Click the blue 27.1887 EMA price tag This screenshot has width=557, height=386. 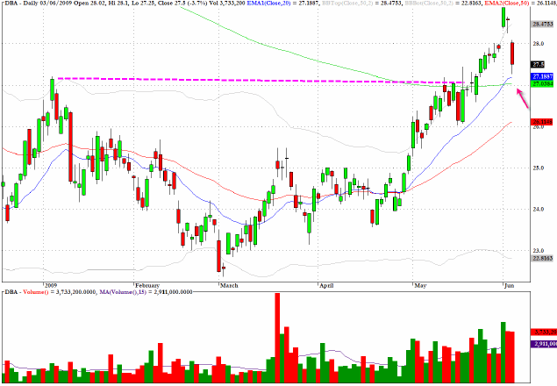click(x=542, y=76)
